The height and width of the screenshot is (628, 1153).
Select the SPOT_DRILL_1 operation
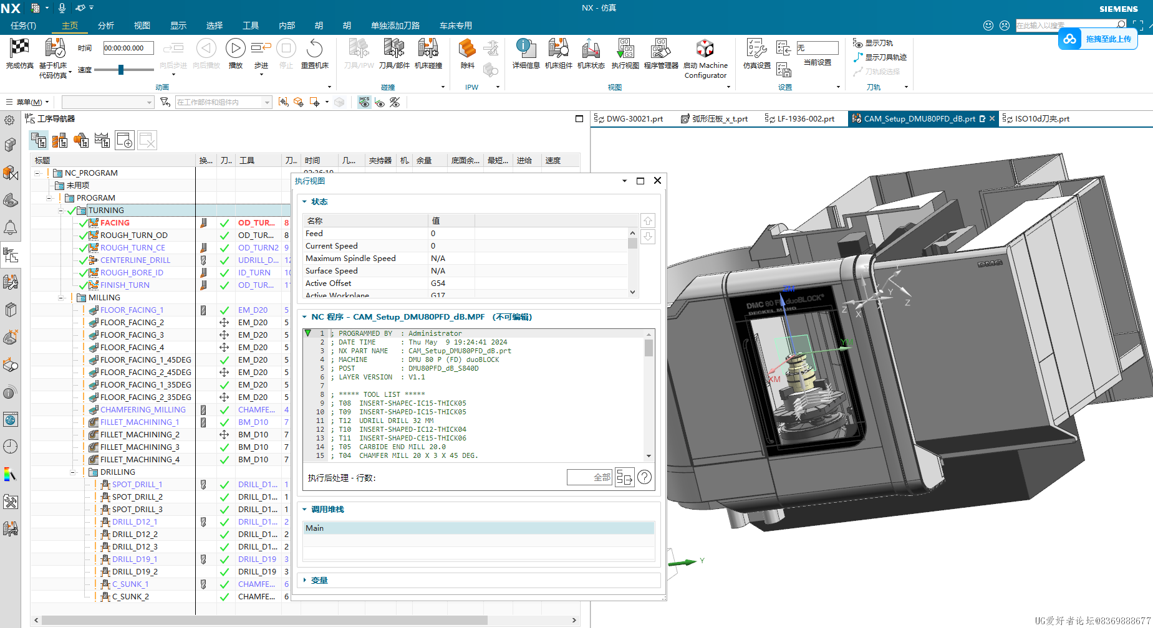coord(137,485)
